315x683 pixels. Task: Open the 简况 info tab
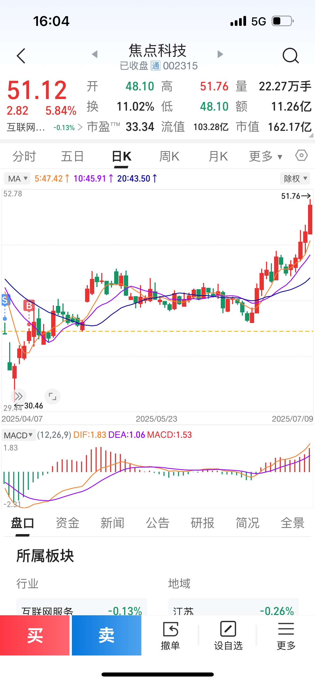tap(247, 523)
